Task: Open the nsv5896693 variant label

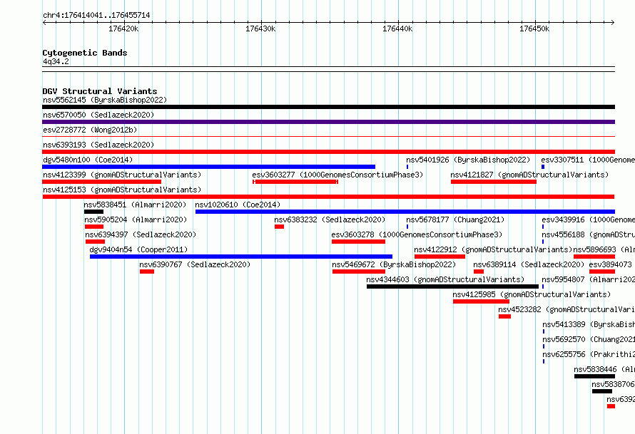Action: (x=604, y=249)
